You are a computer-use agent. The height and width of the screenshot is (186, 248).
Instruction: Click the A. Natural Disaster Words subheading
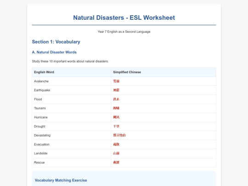tap(54, 52)
